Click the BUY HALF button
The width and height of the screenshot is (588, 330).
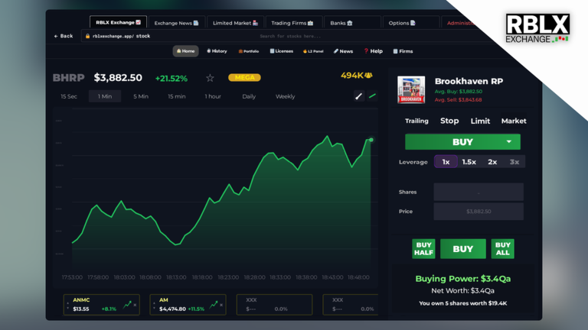423,249
